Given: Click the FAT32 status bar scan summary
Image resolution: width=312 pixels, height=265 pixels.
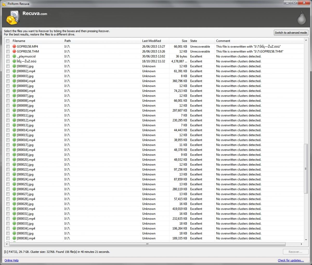Looking at the screenshot, I should click(57, 252).
